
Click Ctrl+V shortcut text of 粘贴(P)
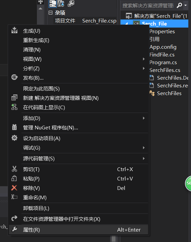tap(125, 178)
